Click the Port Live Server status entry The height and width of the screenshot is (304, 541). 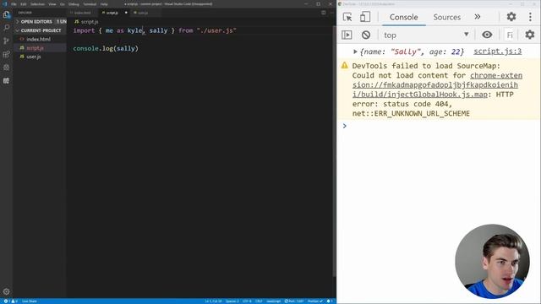coord(293,301)
